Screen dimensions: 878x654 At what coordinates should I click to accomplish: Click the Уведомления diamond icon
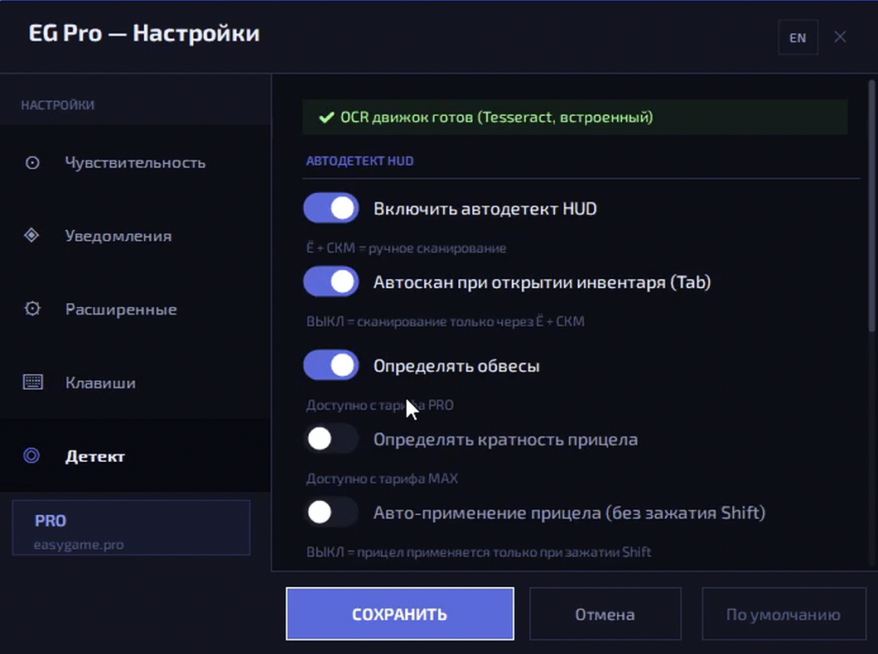(x=31, y=236)
